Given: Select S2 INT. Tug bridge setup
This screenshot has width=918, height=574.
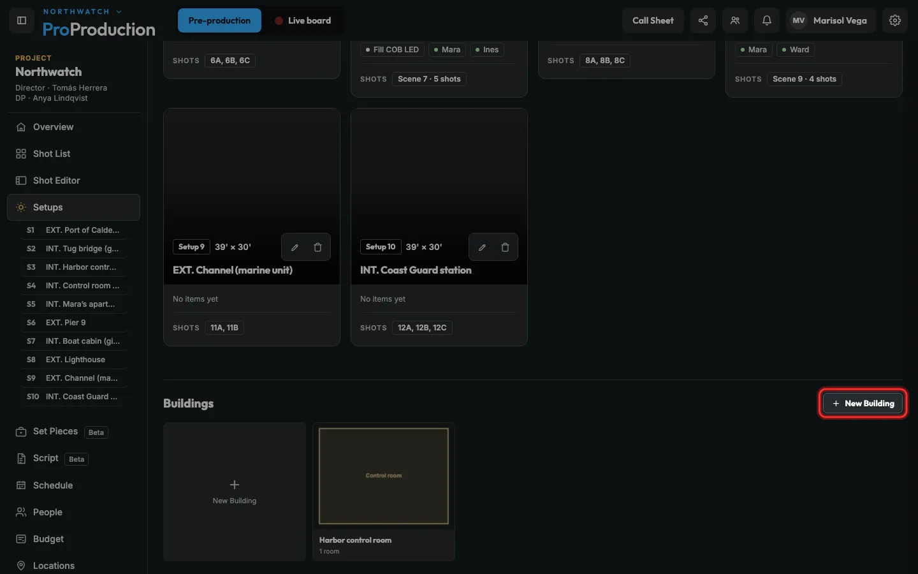Looking at the screenshot, I should pos(73,249).
